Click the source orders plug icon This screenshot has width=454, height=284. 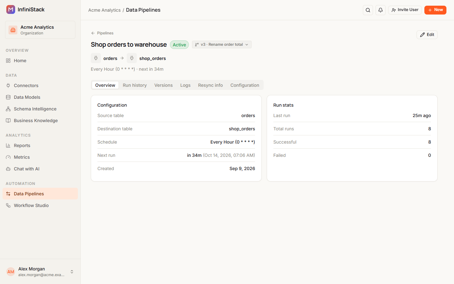[96, 58]
